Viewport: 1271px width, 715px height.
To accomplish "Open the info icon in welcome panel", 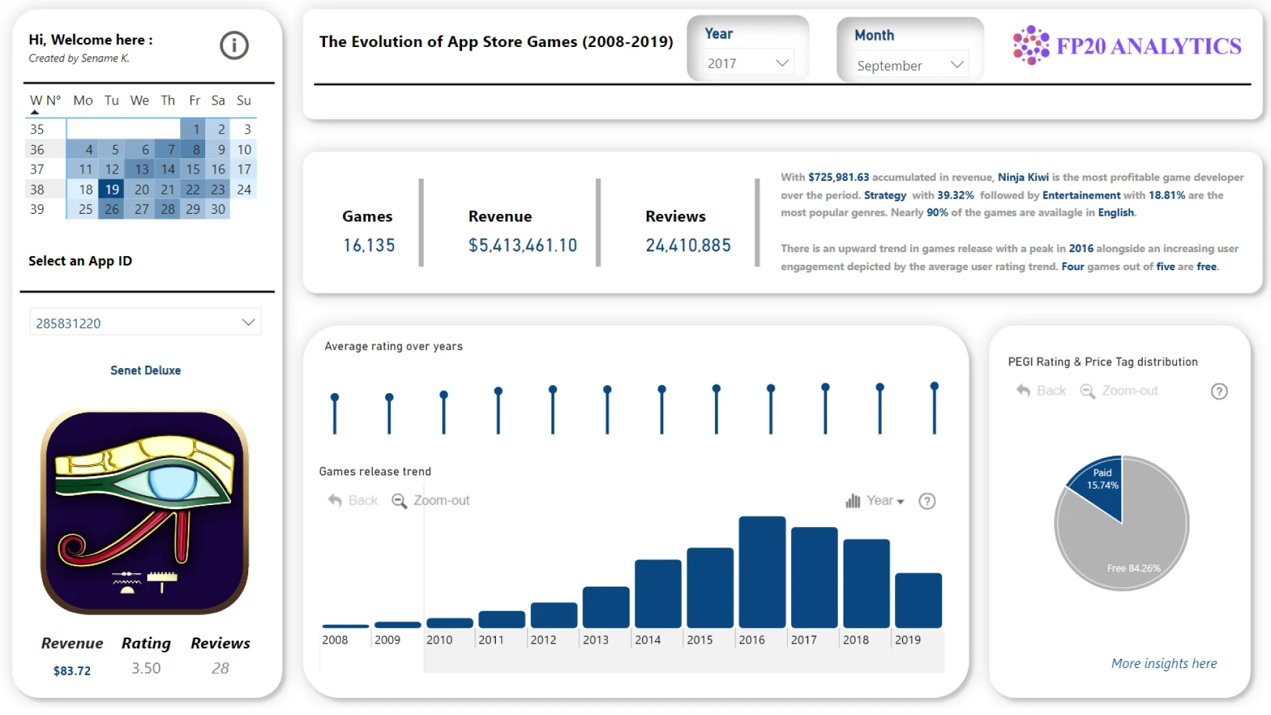I will pyautogui.click(x=234, y=46).
